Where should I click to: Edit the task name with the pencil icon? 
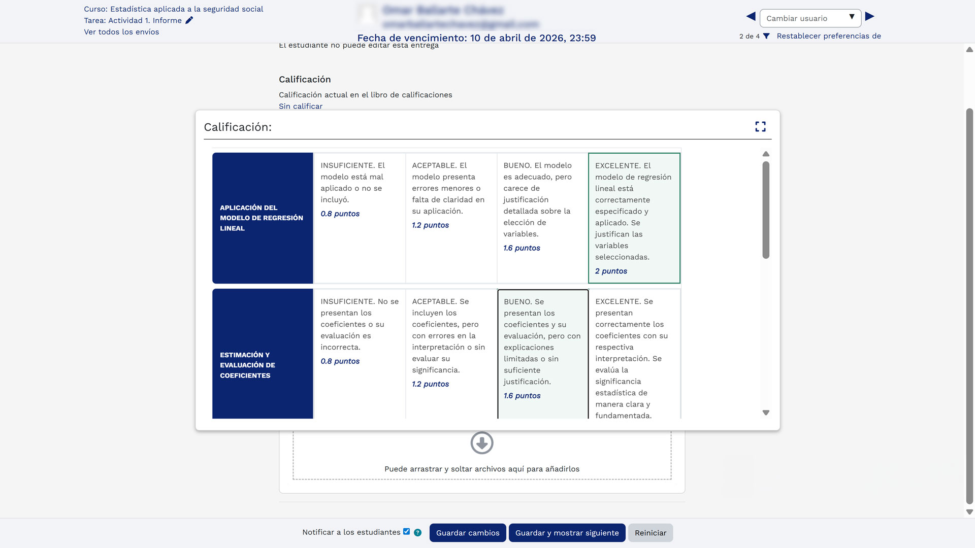tap(189, 20)
